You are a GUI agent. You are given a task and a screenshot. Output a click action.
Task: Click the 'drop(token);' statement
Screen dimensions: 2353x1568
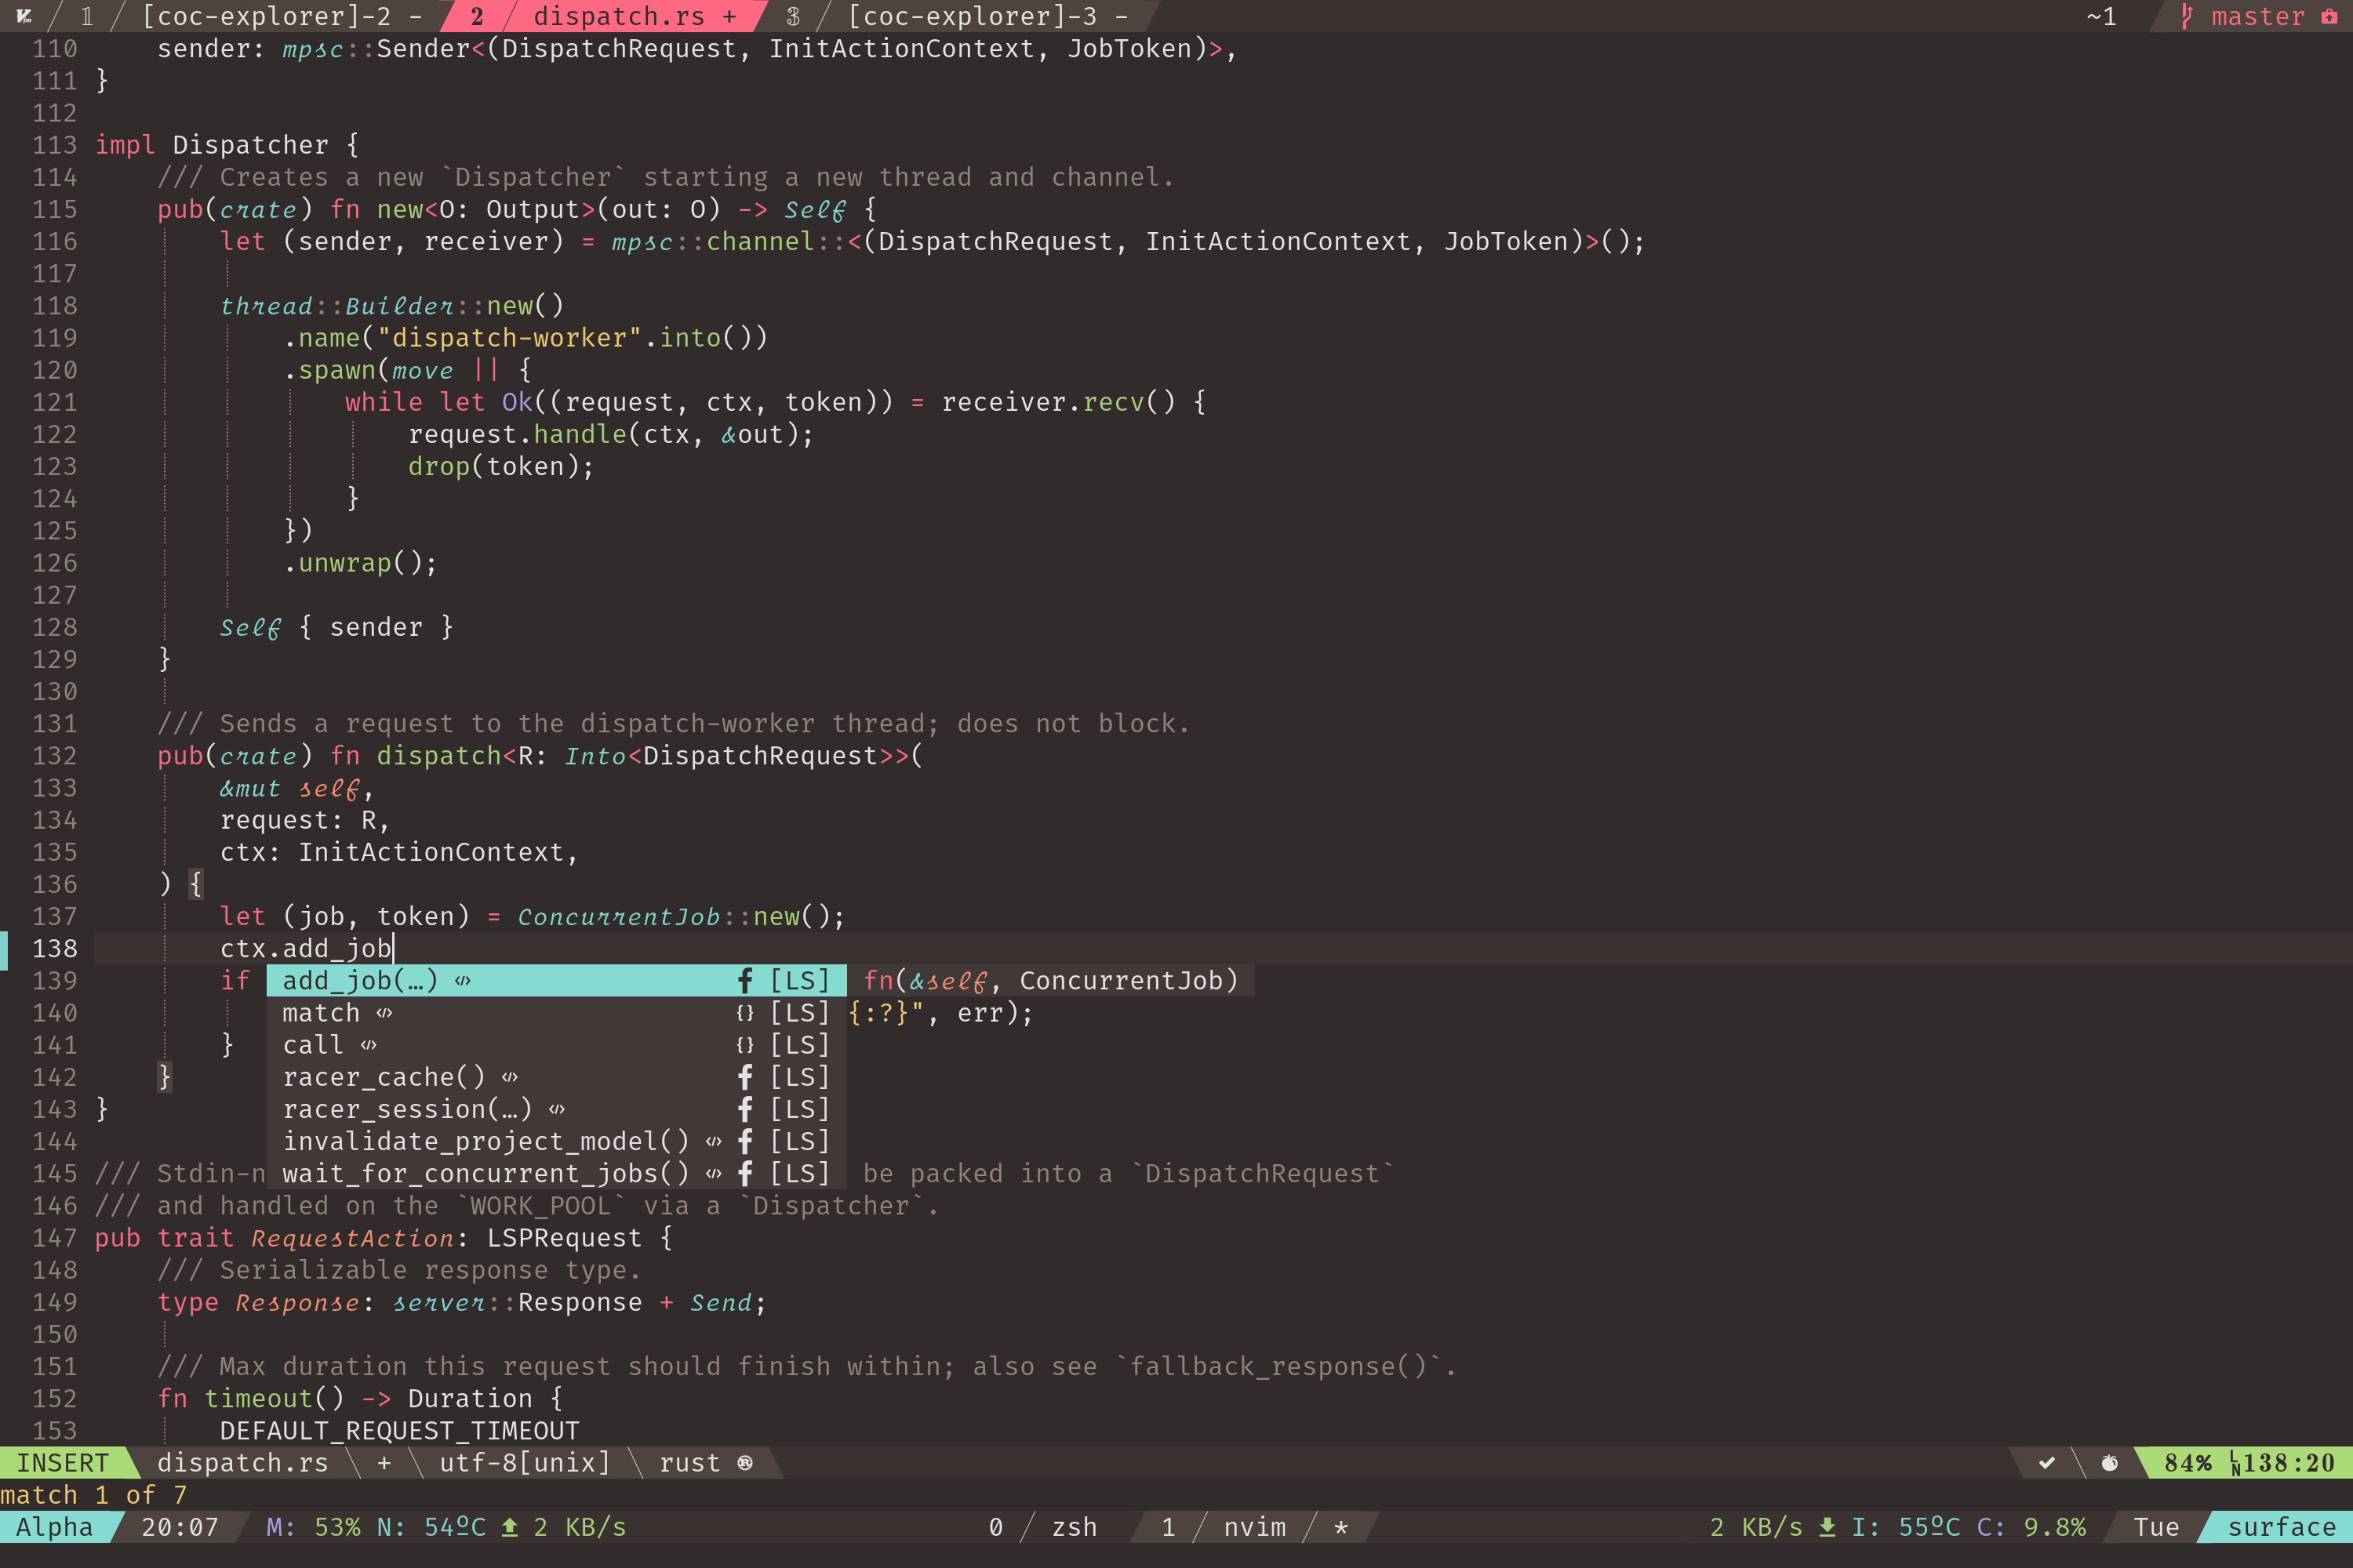(501, 466)
